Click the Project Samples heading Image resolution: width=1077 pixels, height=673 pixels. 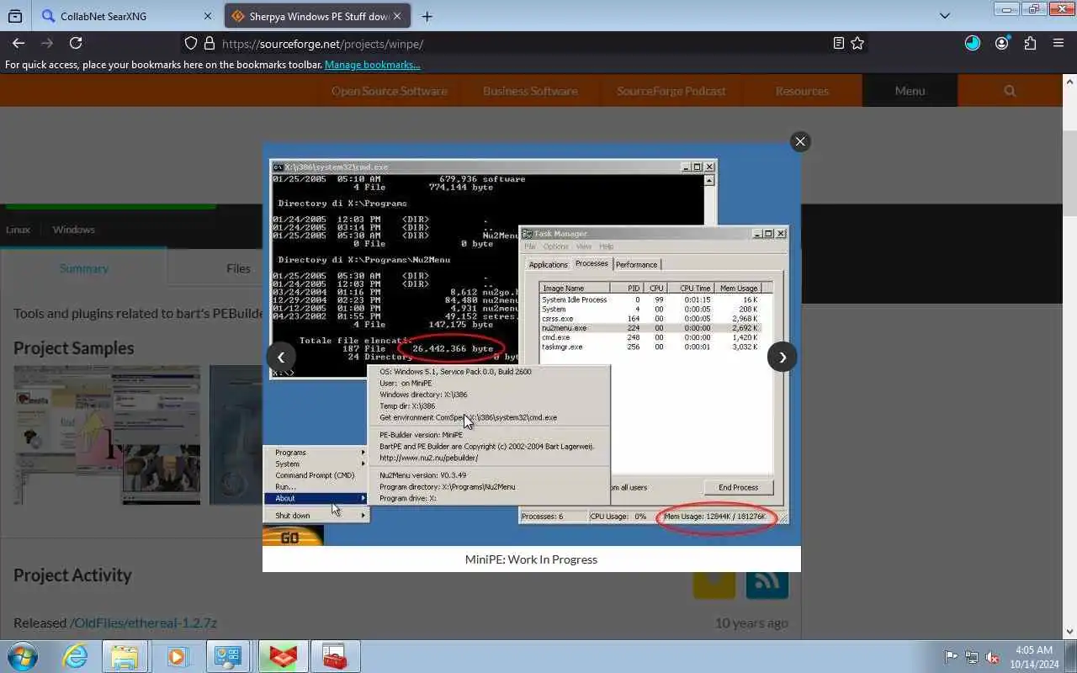click(73, 348)
